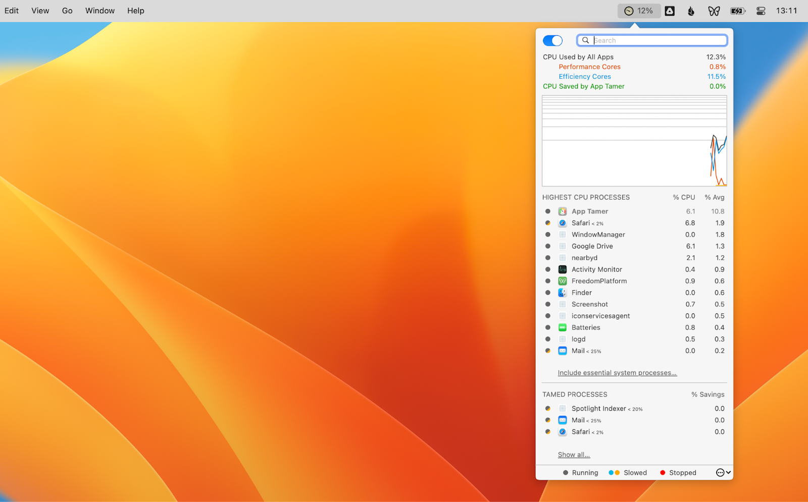
Task: Click the slowed status dot beside Spotlight Indexer
Action: [x=548, y=409]
